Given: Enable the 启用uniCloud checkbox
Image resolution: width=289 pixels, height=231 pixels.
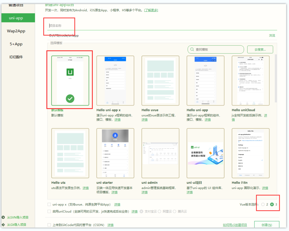Looking at the screenshot, I should tap(49, 211).
